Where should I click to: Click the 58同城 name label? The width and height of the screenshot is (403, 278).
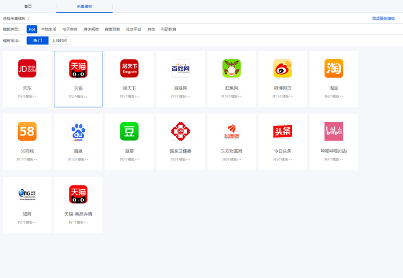(x=27, y=151)
